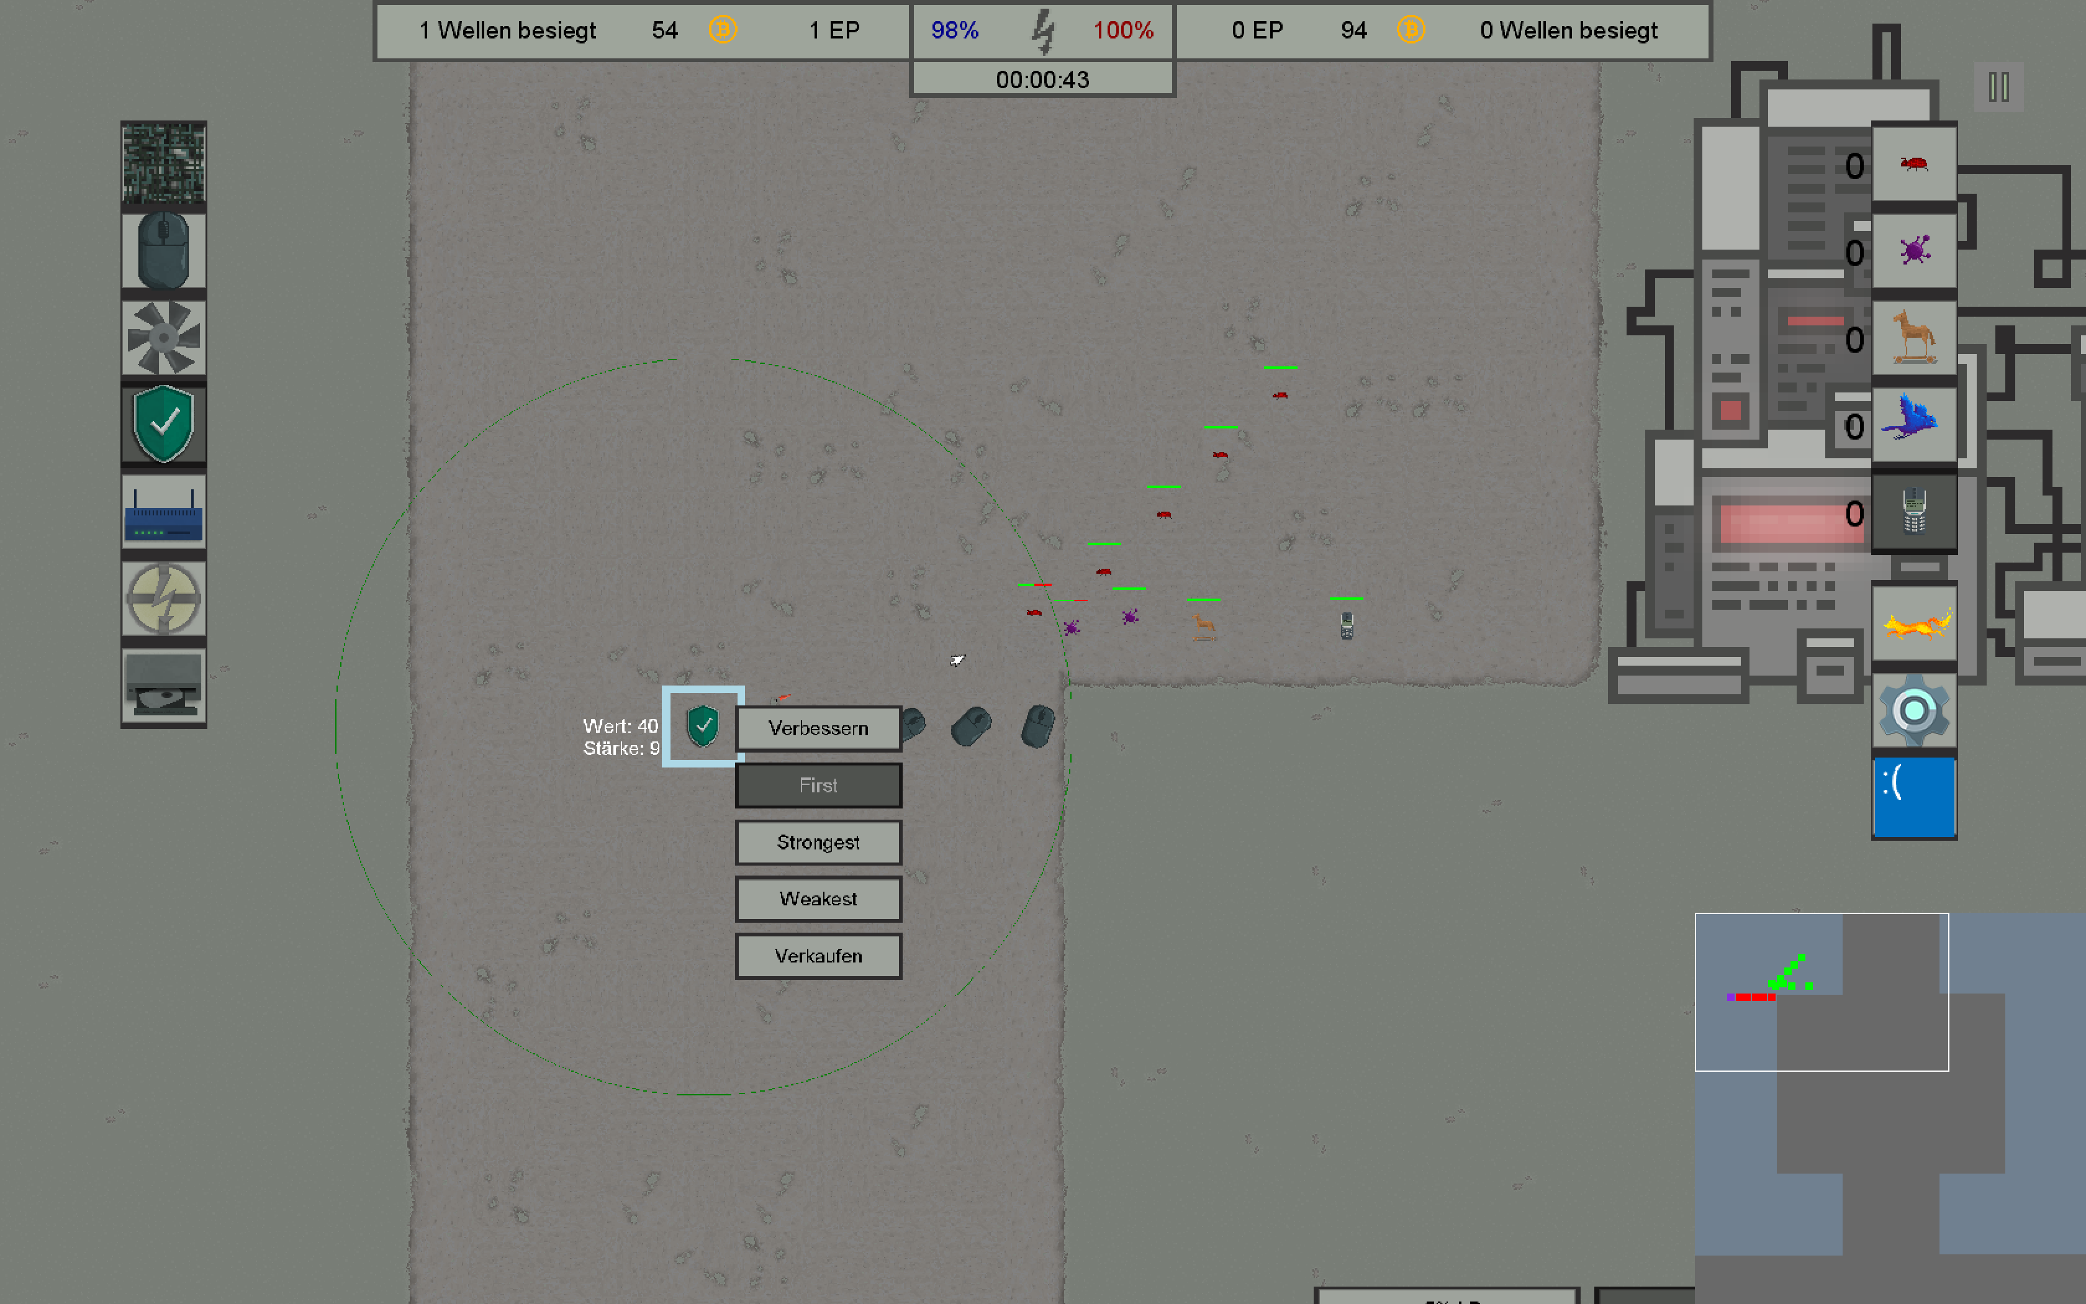Select the computer mouse tower icon
The width and height of the screenshot is (2086, 1304).
pyautogui.click(x=163, y=250)
